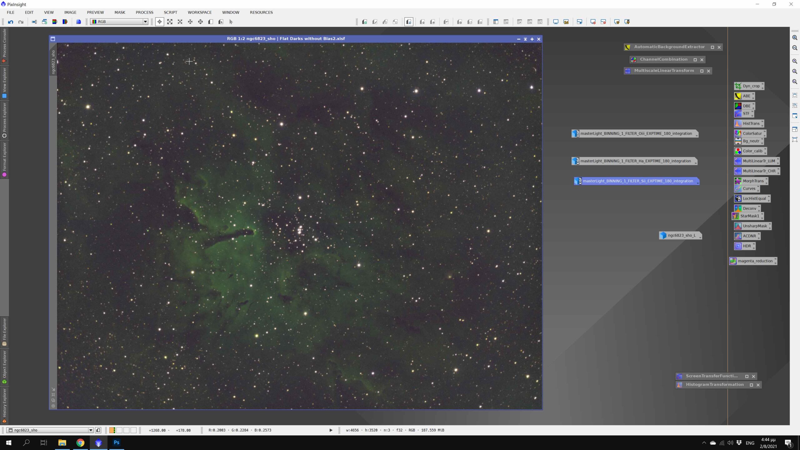800x450 pixels.
Task: Open the IMAGE menu
Action: point(70,12)
